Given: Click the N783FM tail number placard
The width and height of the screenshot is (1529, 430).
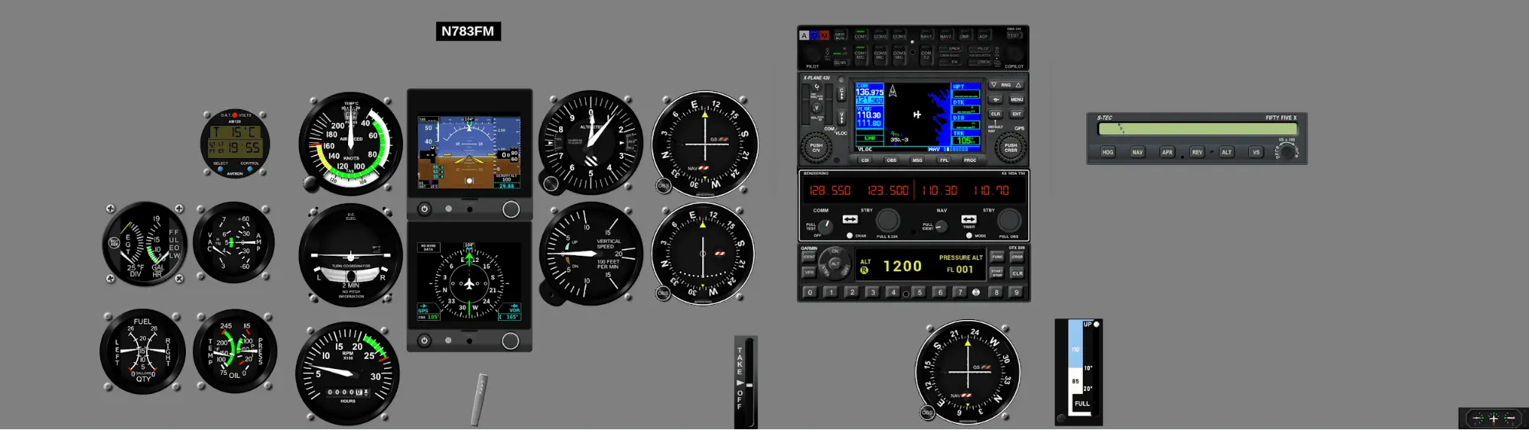Looking at the screenshot, I should pyautogui.click(x=468, y=31).
